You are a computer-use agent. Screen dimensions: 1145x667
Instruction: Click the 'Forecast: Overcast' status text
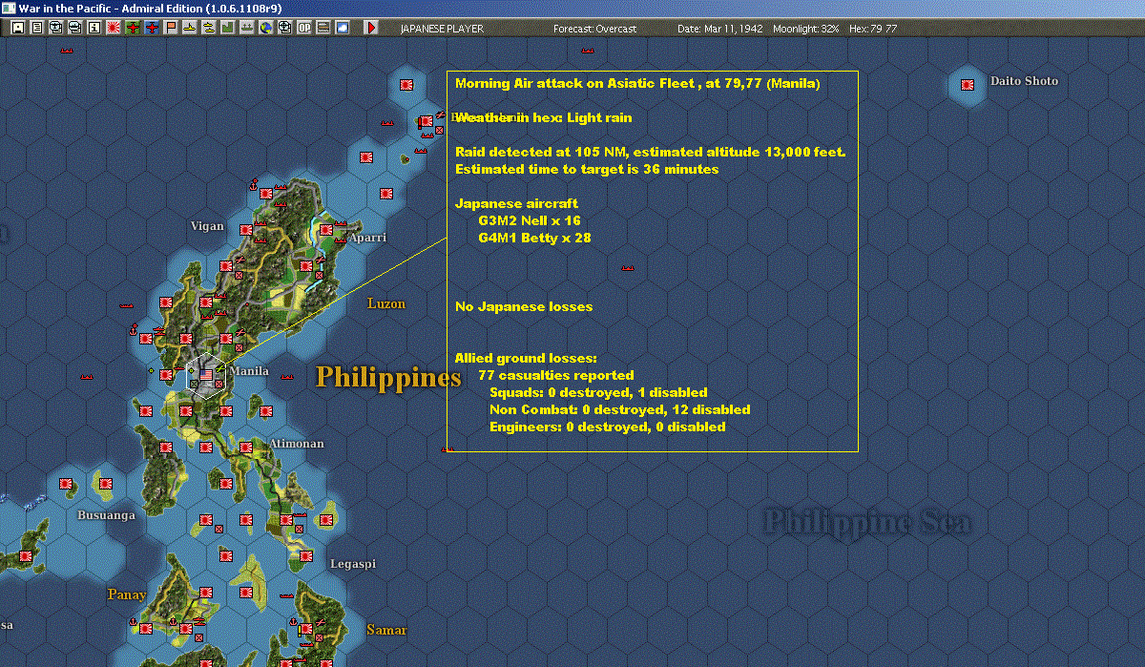(x=594, y=29)
